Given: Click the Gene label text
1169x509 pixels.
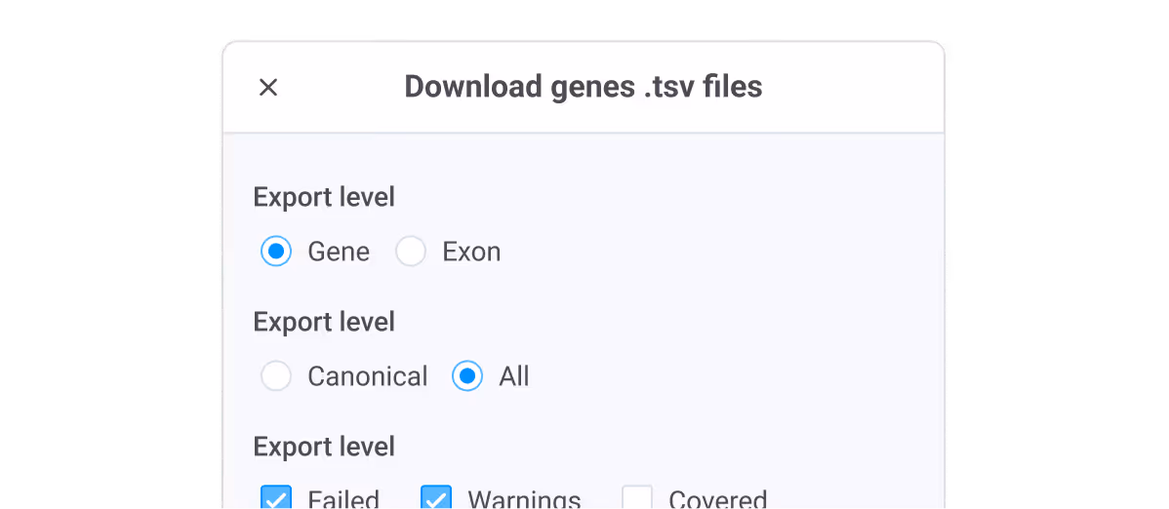Looking at the screenshot, I should pyautogui.click(x=339, y=252).
